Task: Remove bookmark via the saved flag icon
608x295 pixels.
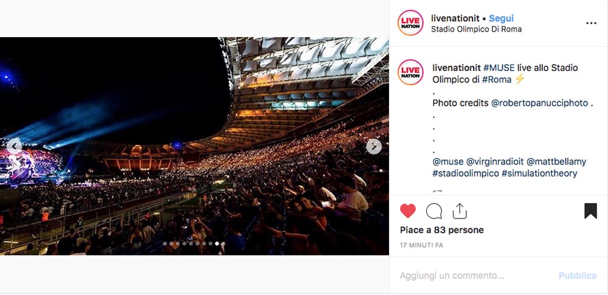Action: click(x=590, y=211)
